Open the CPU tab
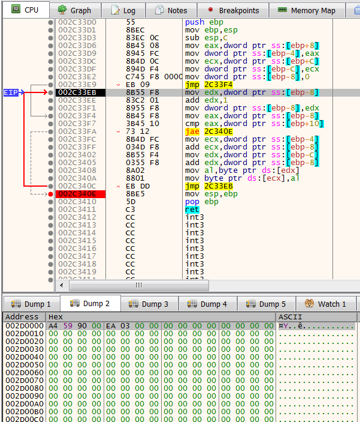 click(26, 10)
